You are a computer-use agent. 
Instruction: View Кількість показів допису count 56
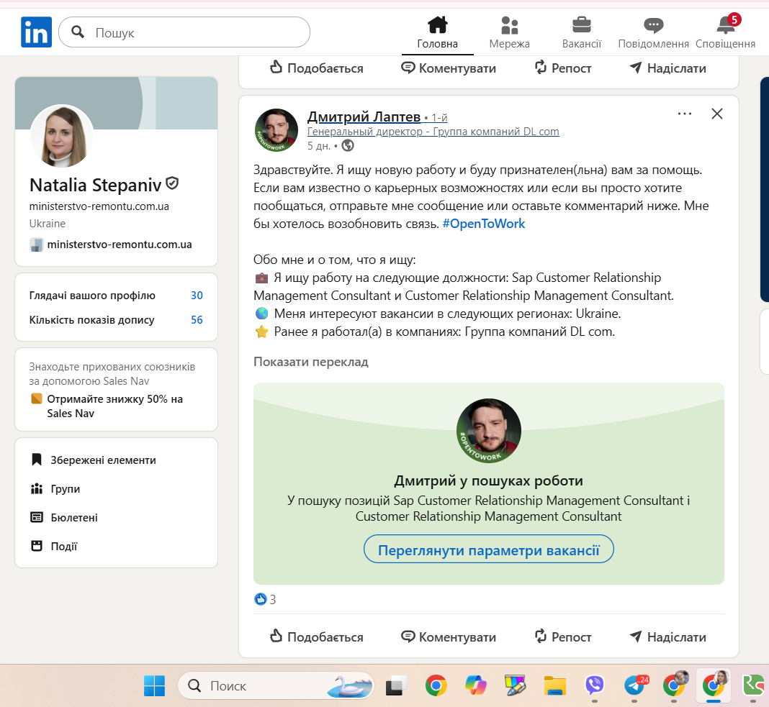coord(116,320)
